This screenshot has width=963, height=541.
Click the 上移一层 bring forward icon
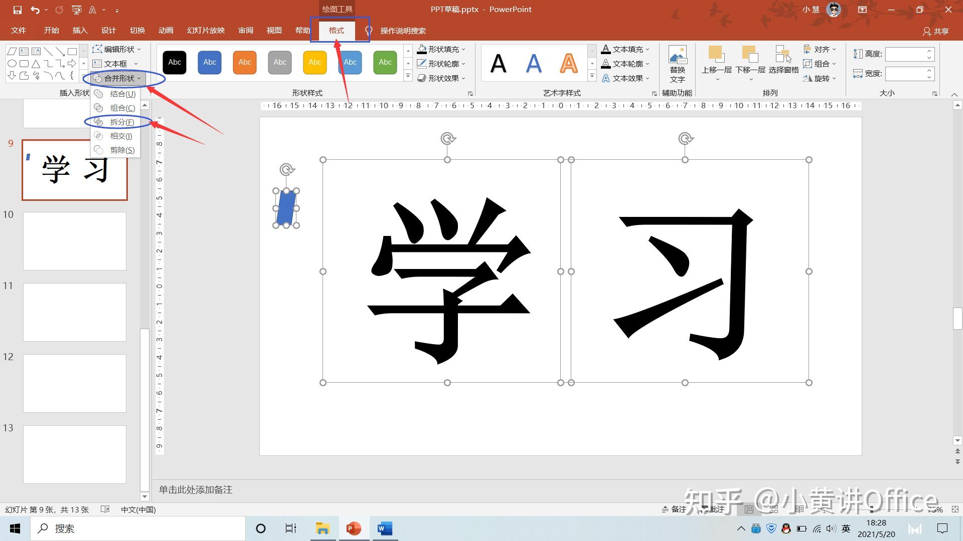click(716, 55)
